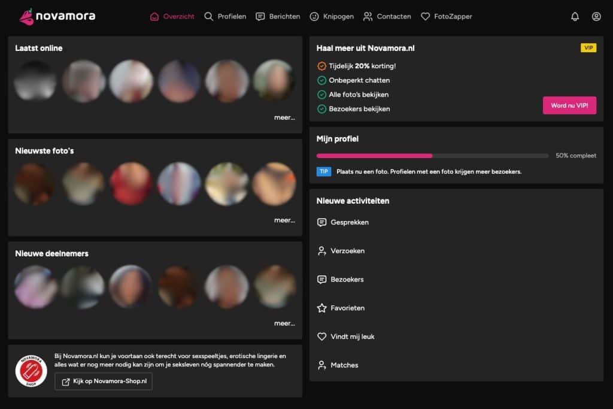Open the Profielen menu item

click(225, 16)
